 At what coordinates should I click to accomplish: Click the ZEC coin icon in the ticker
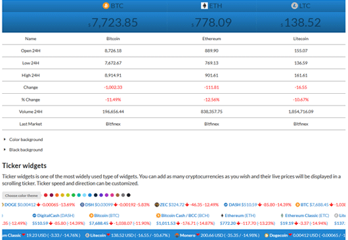click(x=157, y=205)
